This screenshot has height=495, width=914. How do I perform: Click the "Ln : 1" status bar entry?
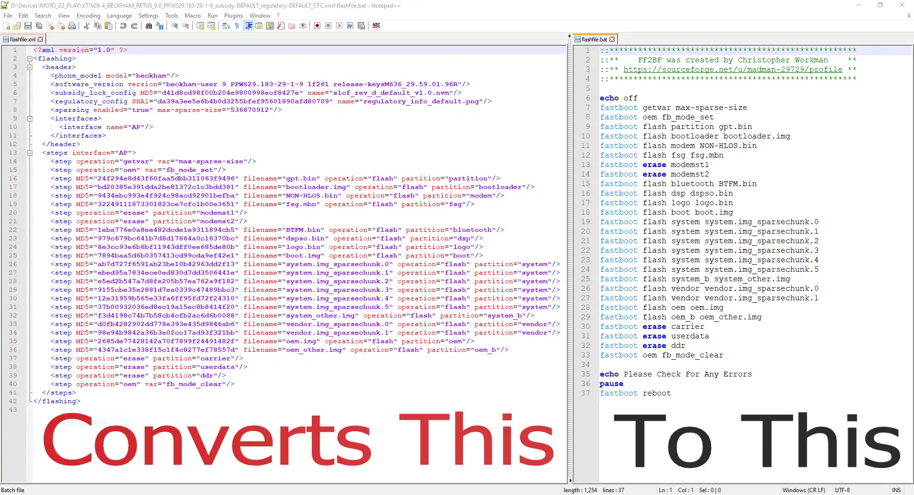pyautogui.click(x=666, y=490)
